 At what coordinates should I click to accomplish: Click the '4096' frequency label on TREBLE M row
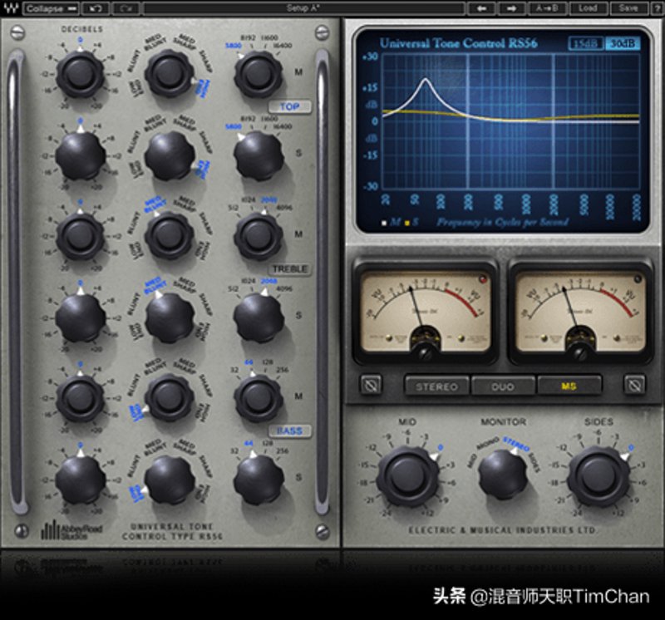click(x=283, y=208)
